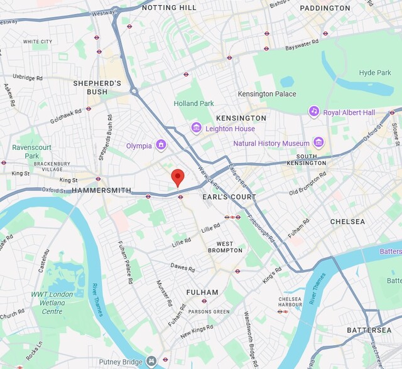The width and height of the screenshot is (402, 369).
Task: Open the Royal Albert Hall music icon
Action: pos(314,112)
